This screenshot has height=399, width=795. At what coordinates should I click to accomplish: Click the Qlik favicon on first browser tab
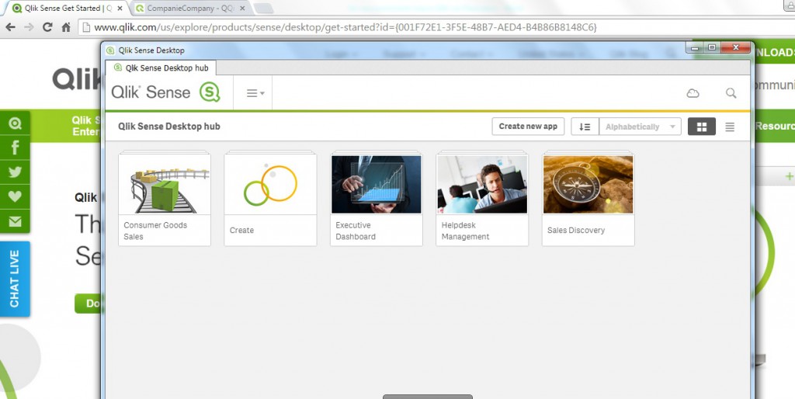click(17, 8)
